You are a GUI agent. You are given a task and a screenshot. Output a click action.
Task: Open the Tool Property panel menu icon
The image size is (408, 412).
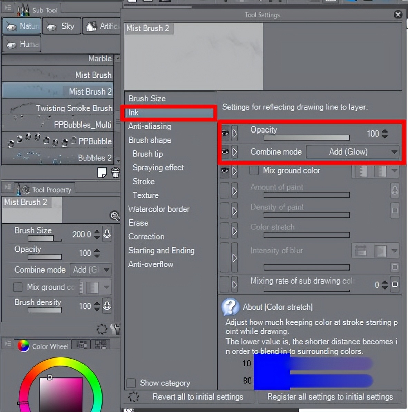point(8,187)
